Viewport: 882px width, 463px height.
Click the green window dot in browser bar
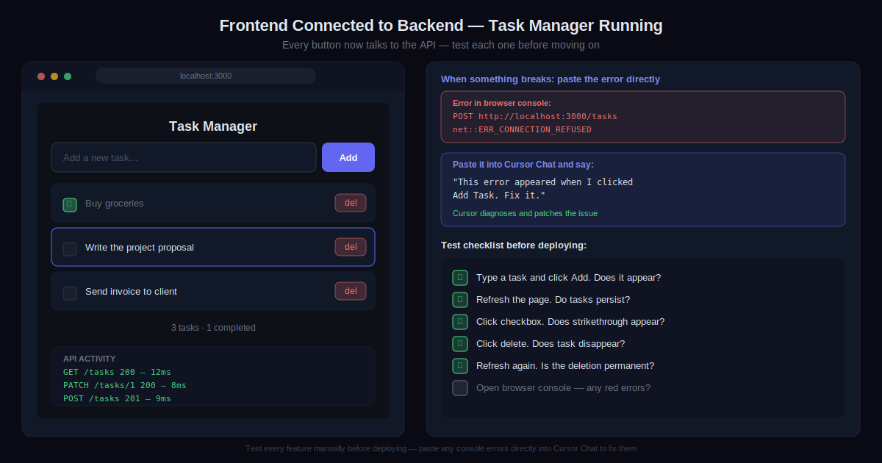68,76
